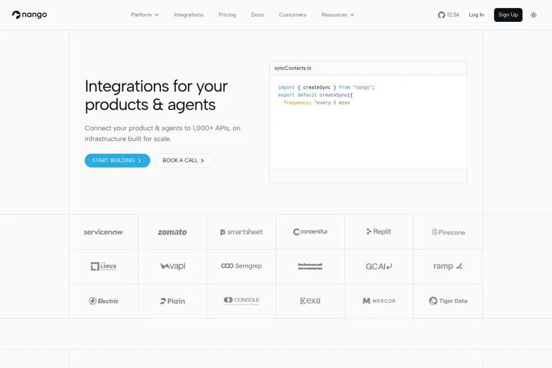Screen dimensions: 552x368
Task: Click the servicenow logo
Action: point(103,232)
